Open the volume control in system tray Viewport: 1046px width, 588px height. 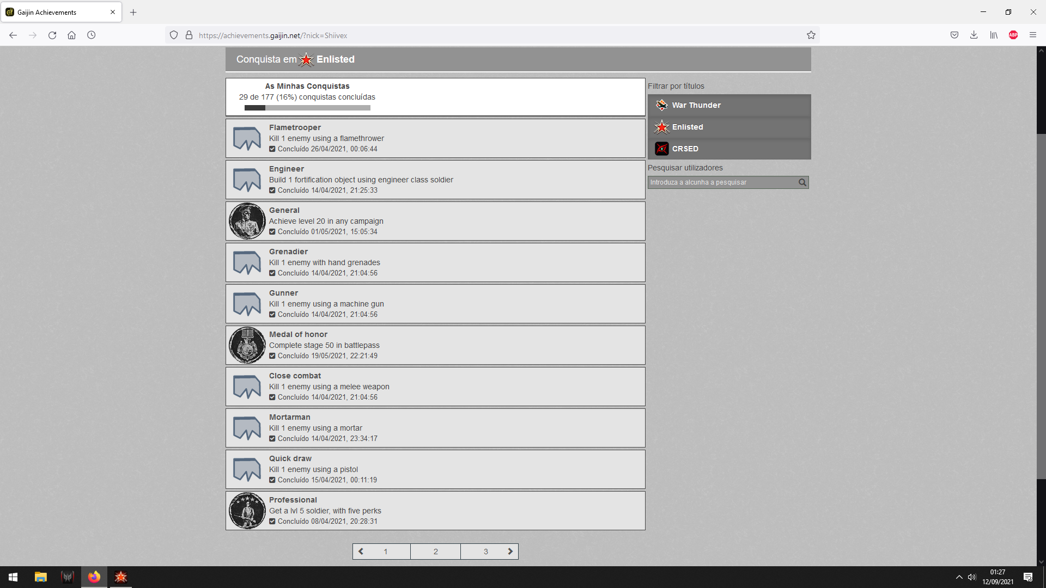click(x=972, y=577)
